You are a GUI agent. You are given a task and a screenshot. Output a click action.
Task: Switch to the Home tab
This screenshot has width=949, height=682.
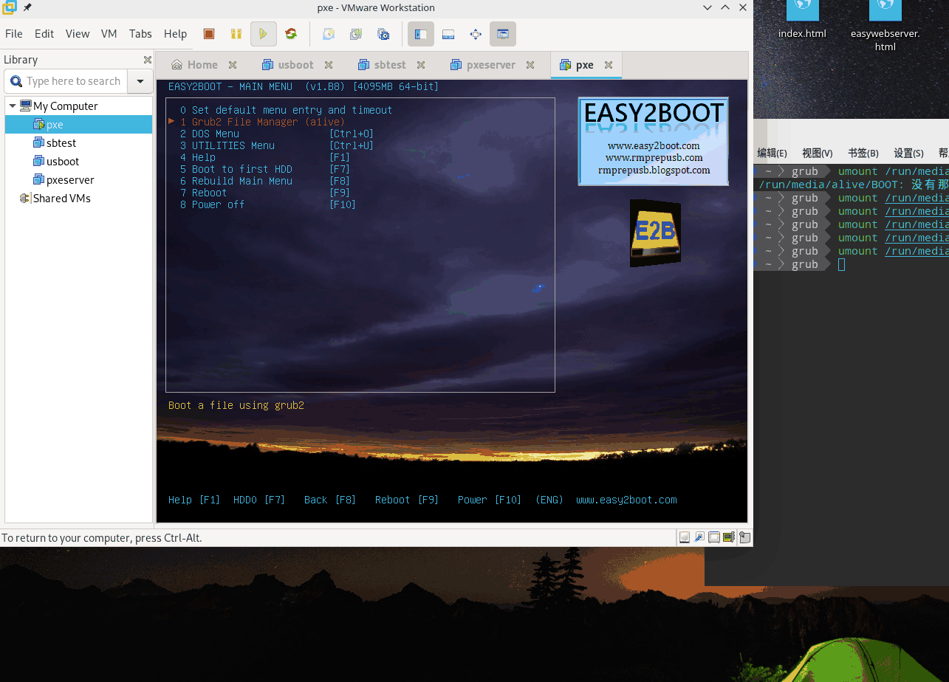point(195,65)
